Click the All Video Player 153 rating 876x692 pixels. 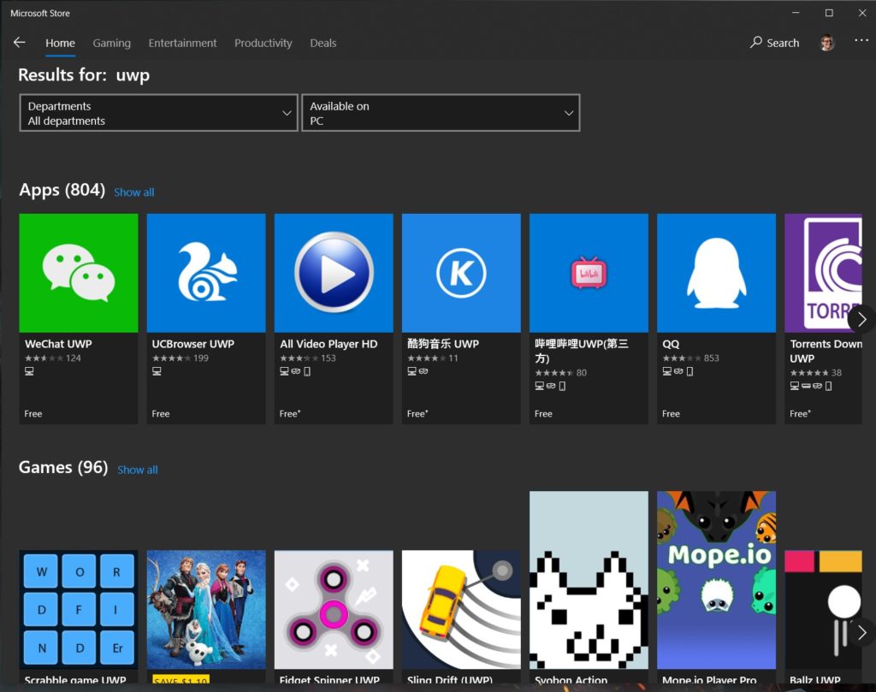tap(308, 358)
